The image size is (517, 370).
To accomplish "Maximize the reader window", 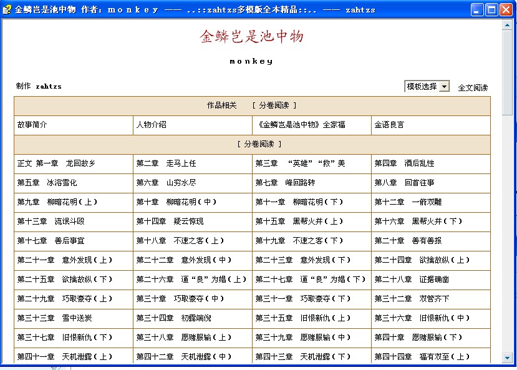I will [491, 10].
